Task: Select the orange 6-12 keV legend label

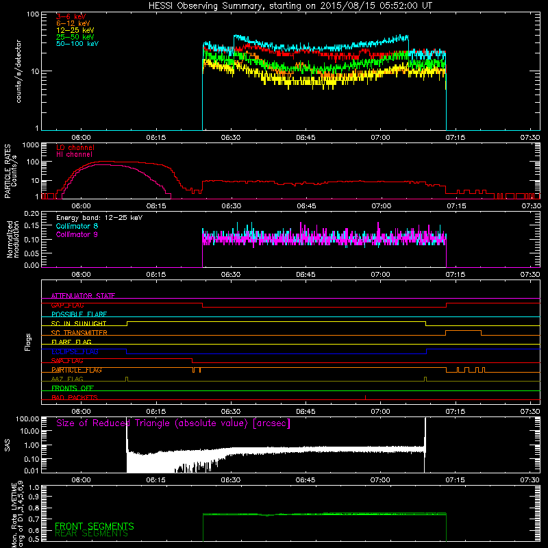Action: [x=73, y=23]
